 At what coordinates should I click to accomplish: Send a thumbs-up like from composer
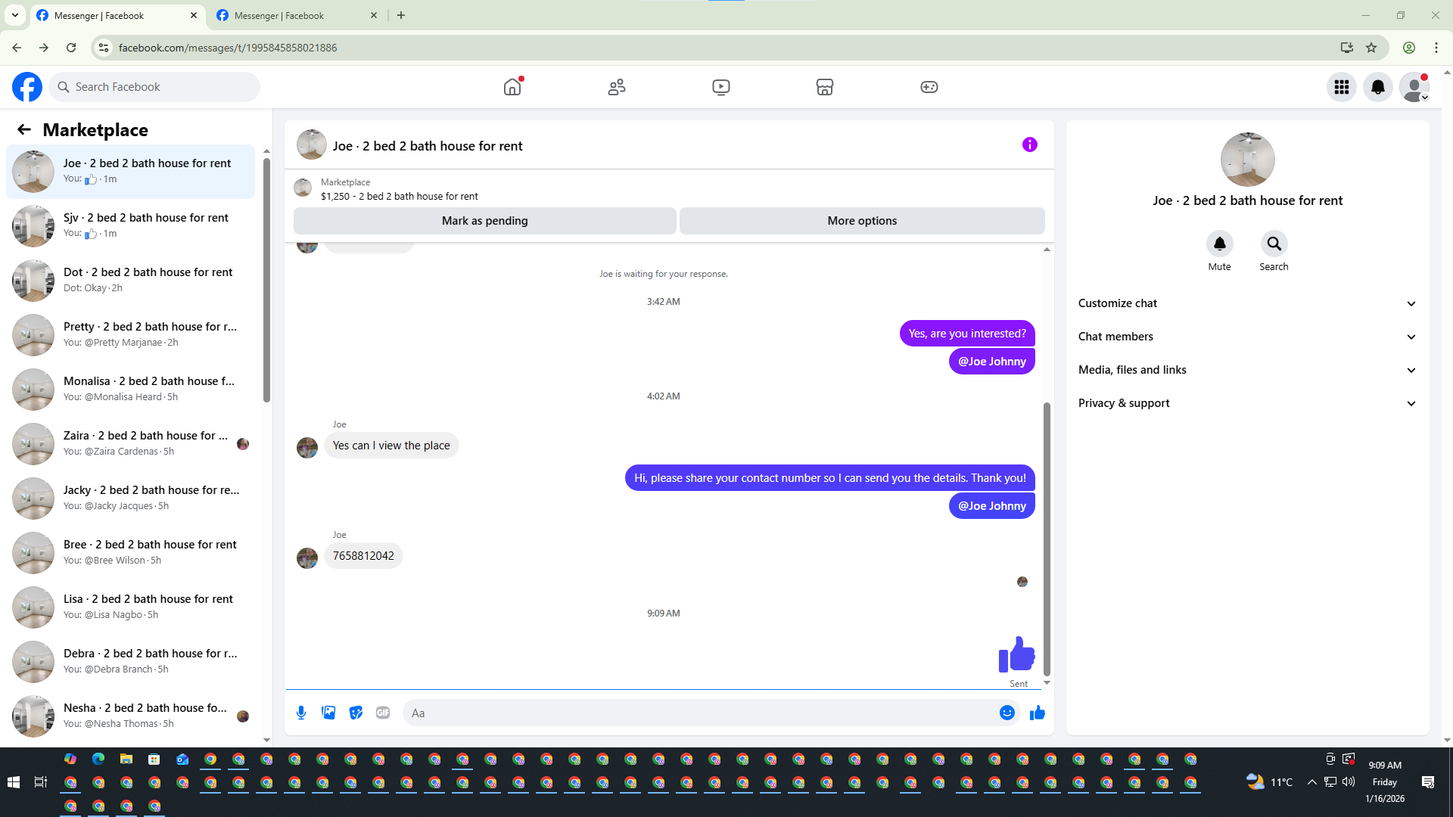1037,713
